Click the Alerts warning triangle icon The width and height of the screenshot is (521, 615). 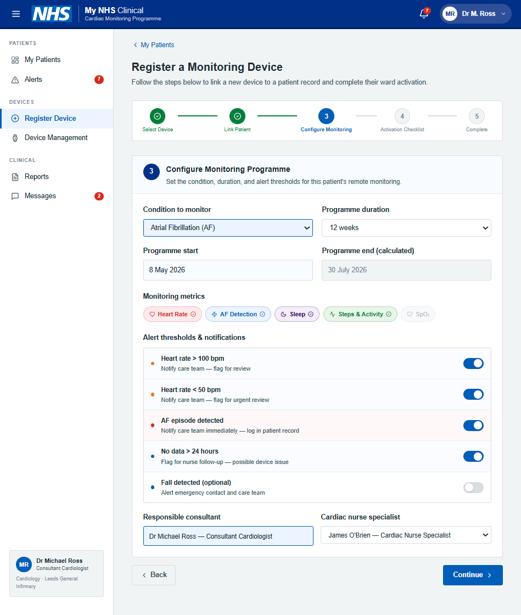click(x=15, y=80)
